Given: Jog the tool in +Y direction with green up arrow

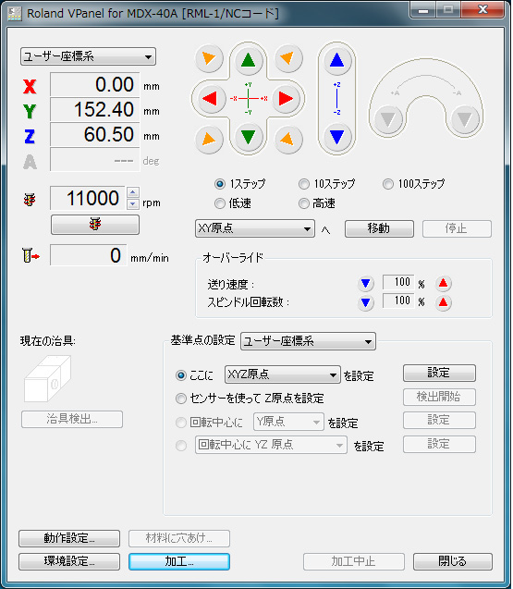Looking at the screenshot, I should coord(248,60).
